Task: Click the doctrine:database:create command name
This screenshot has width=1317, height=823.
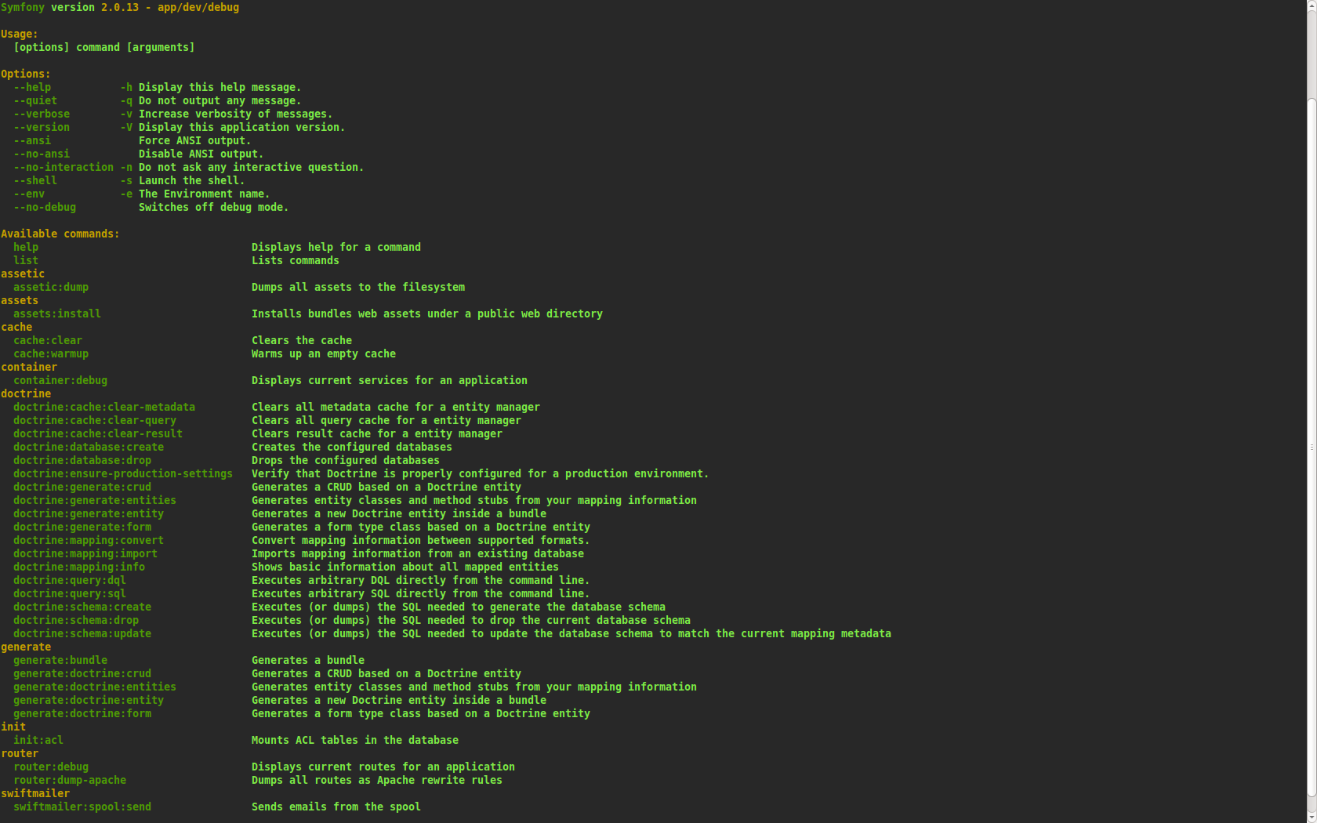Action: 89,447
